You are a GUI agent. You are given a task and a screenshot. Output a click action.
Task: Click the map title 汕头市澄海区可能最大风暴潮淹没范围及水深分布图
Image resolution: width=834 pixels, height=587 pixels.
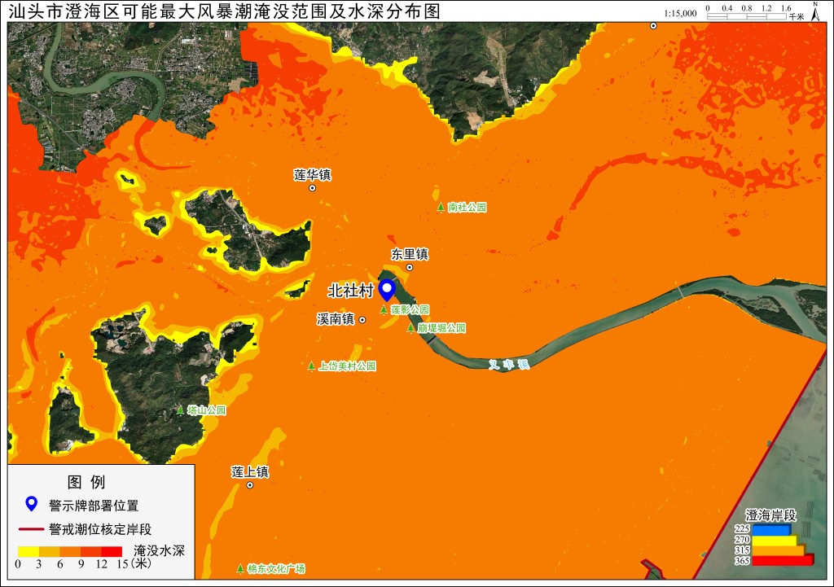pyautogui.click(x=224, y=11)
